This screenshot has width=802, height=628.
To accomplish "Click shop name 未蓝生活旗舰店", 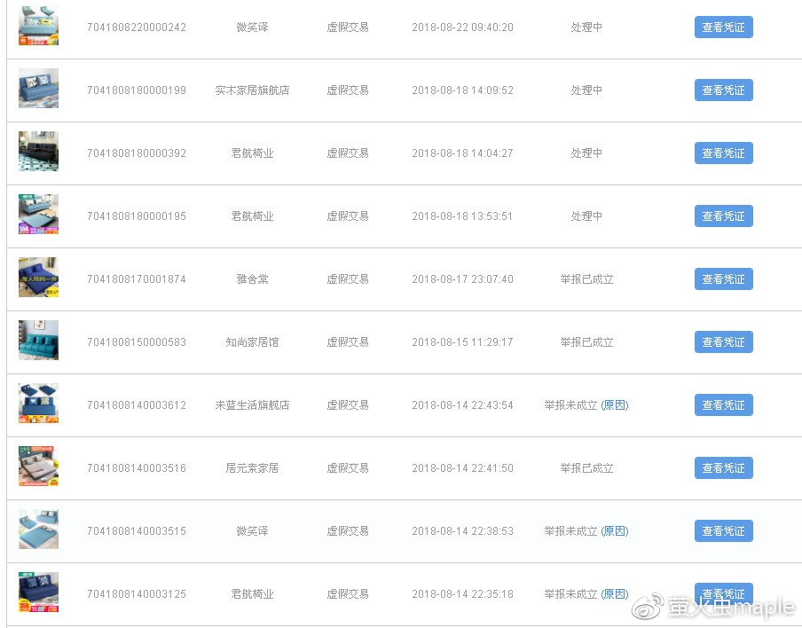I will [252, 404].
